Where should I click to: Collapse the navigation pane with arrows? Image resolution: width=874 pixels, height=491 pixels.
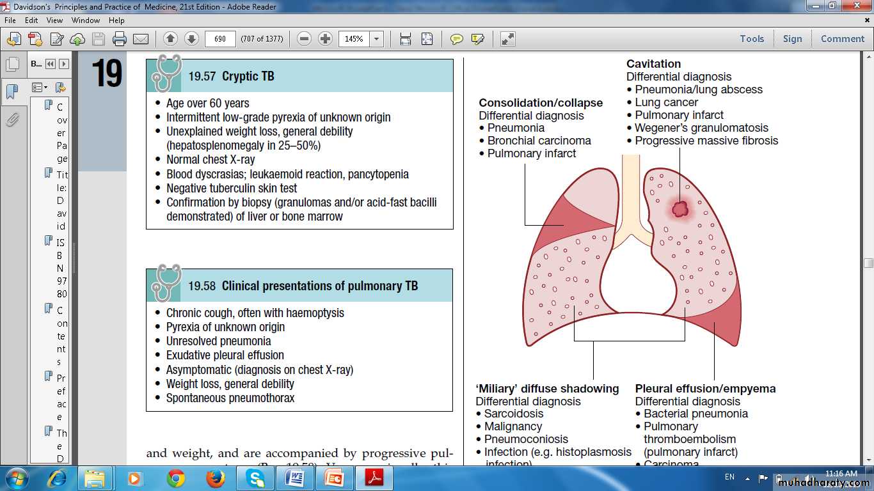tap(51, 64)
